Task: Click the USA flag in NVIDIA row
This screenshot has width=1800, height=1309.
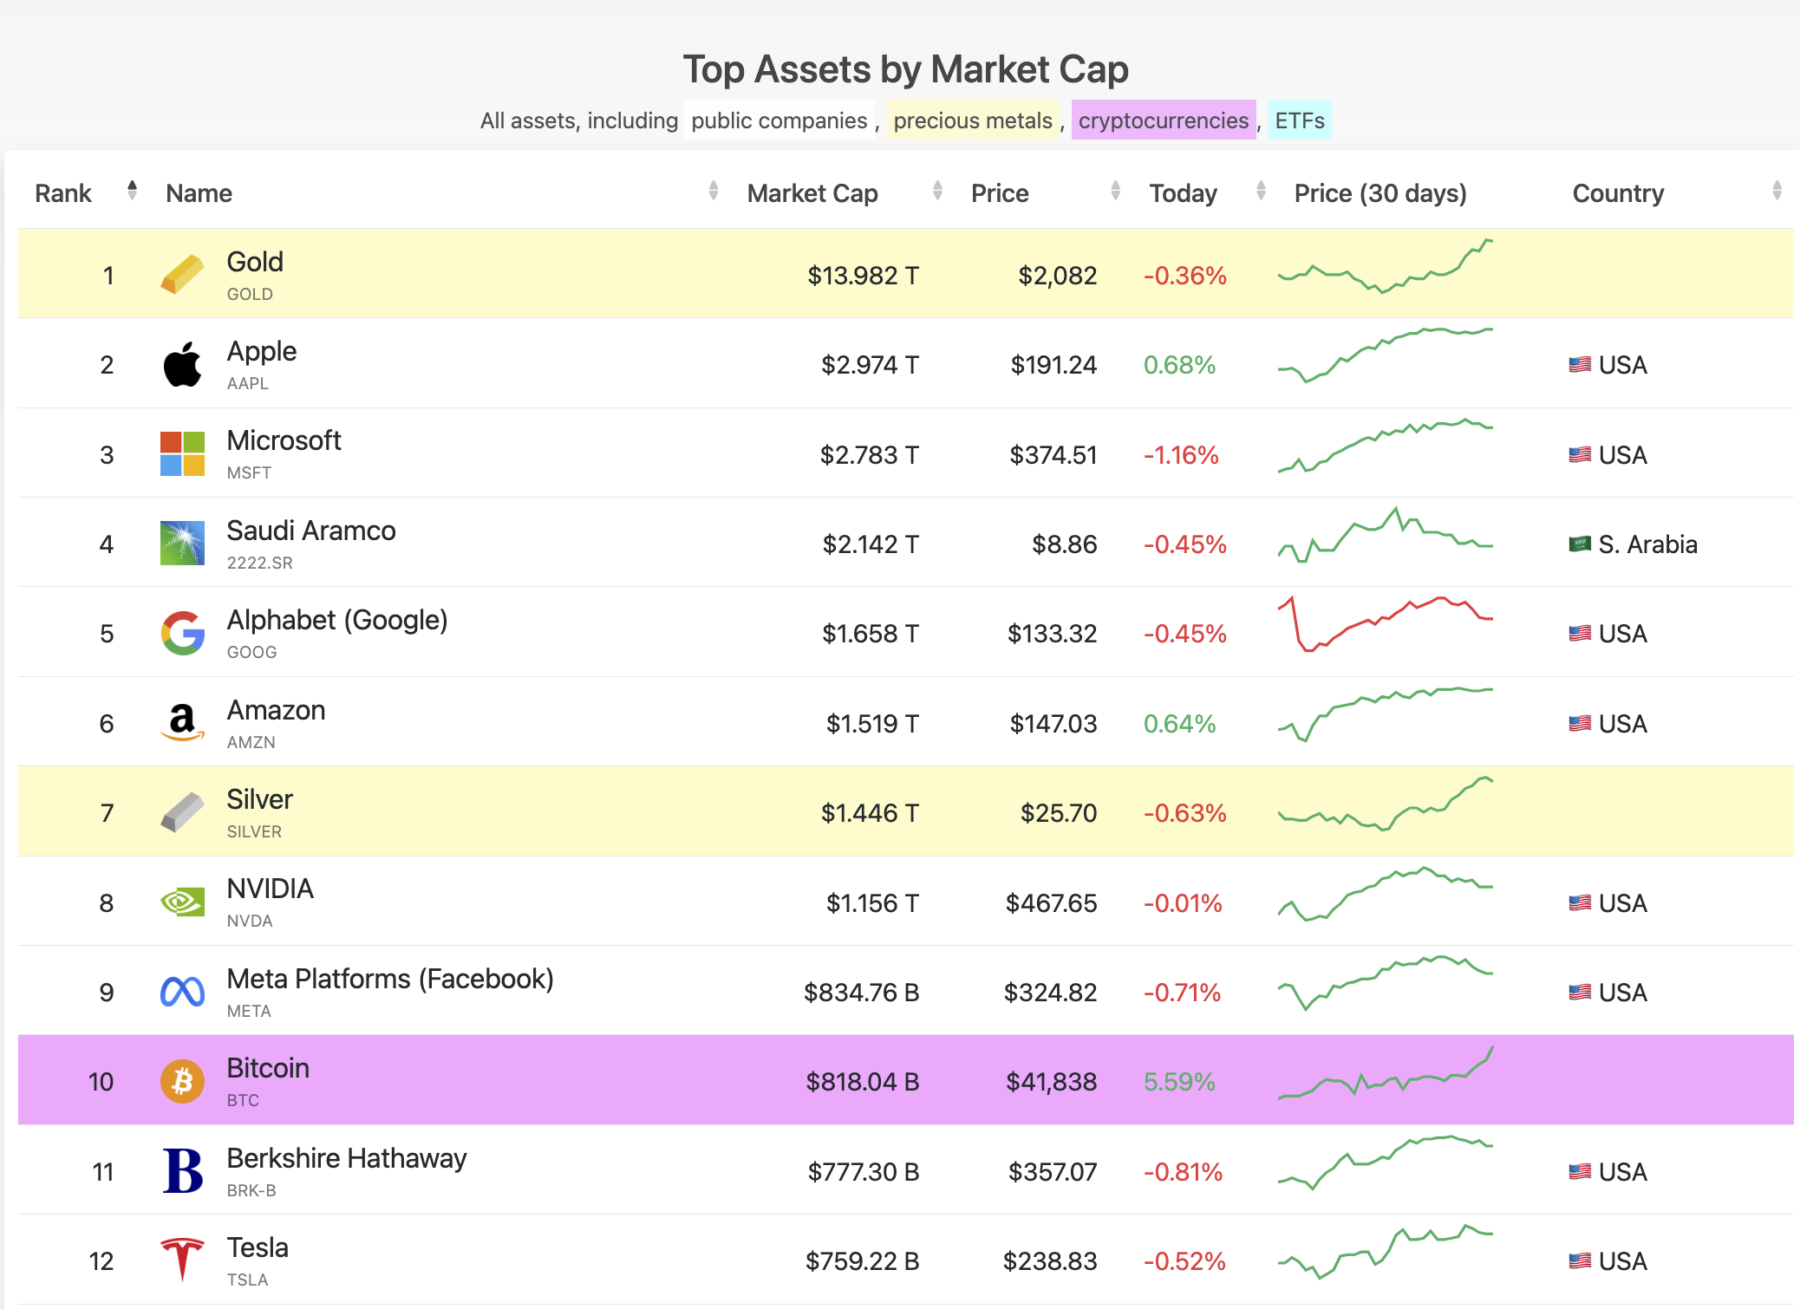Action: click(x=1580, y=903)
